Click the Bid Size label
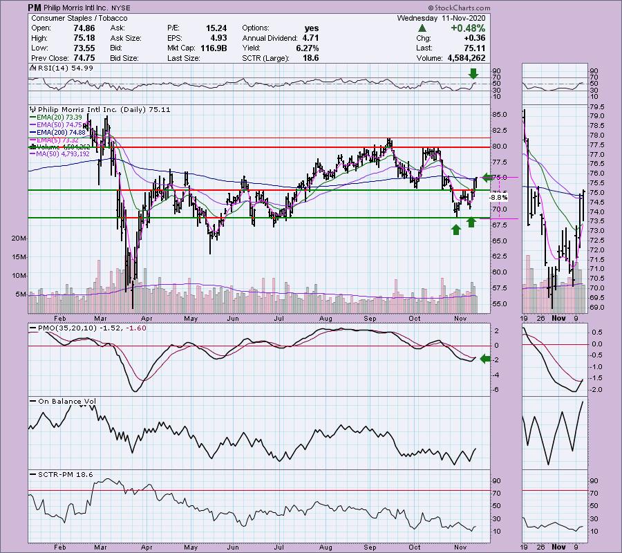622x553 pixels. [x=124, y=58]
